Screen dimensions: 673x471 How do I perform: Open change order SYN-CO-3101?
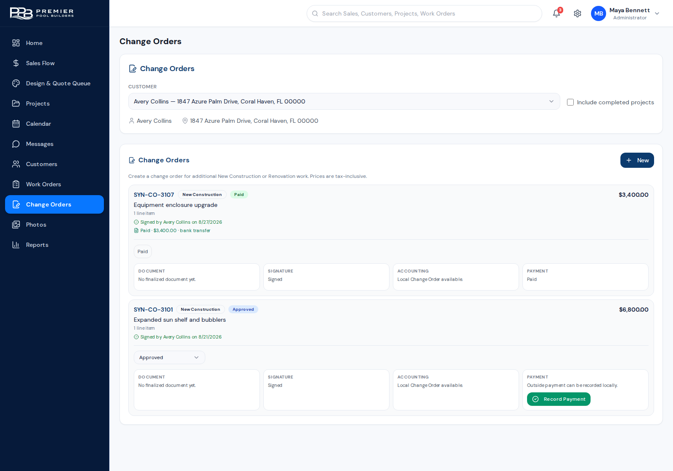pyautogui.click(x=154, y=310)
